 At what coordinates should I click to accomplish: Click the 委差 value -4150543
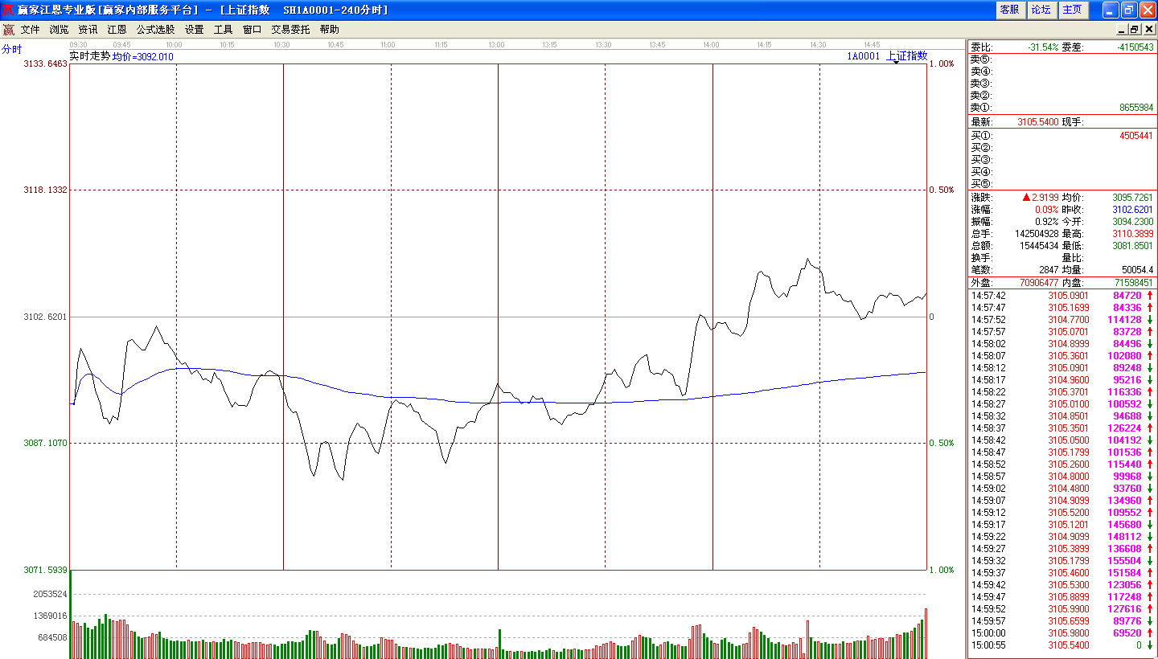tap(1135, 47)
